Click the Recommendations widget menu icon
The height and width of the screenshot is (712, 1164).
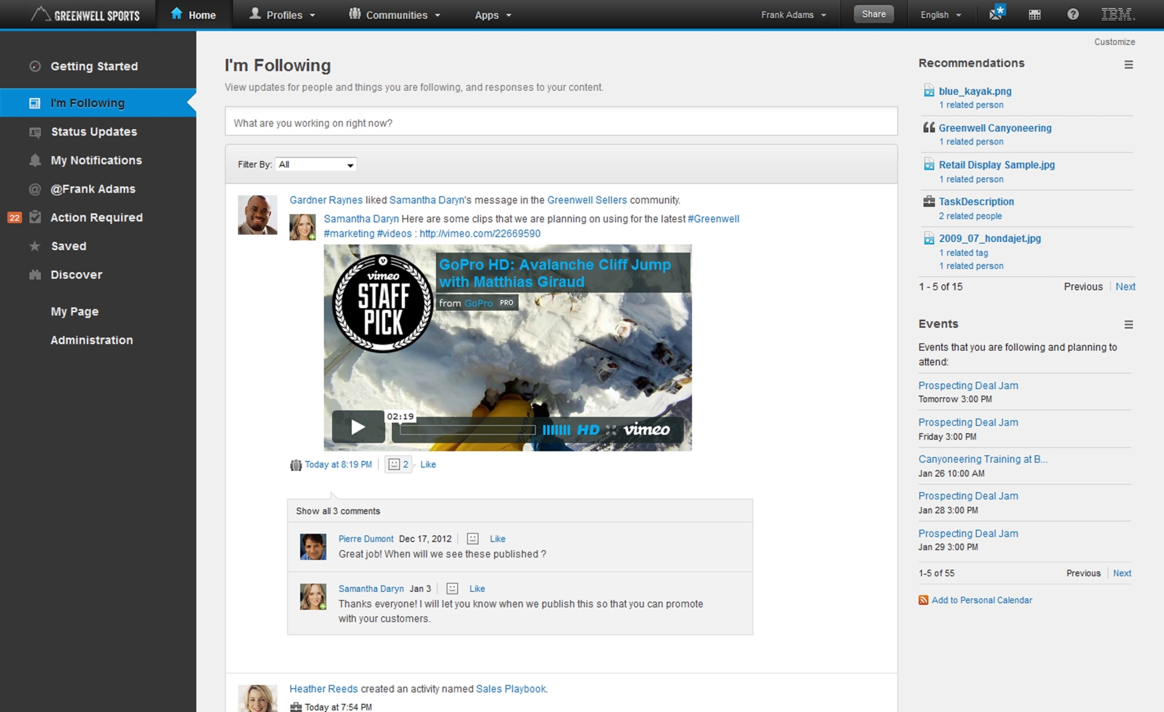(x=1128, y=65)
